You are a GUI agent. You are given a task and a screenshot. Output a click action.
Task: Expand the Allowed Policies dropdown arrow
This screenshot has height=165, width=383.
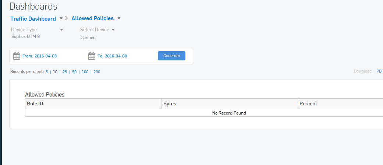coord(119,18)
